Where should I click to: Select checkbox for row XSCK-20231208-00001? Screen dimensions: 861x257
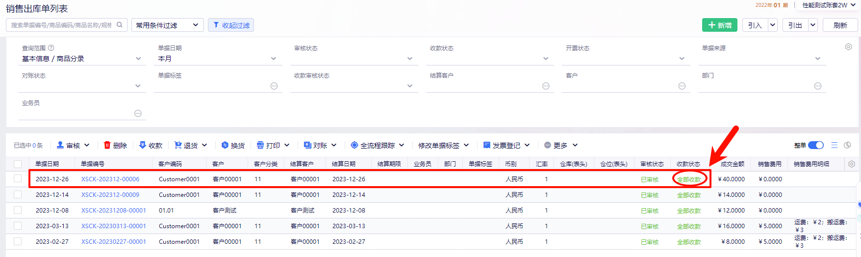pyautogui.click(x=18, y=210)
